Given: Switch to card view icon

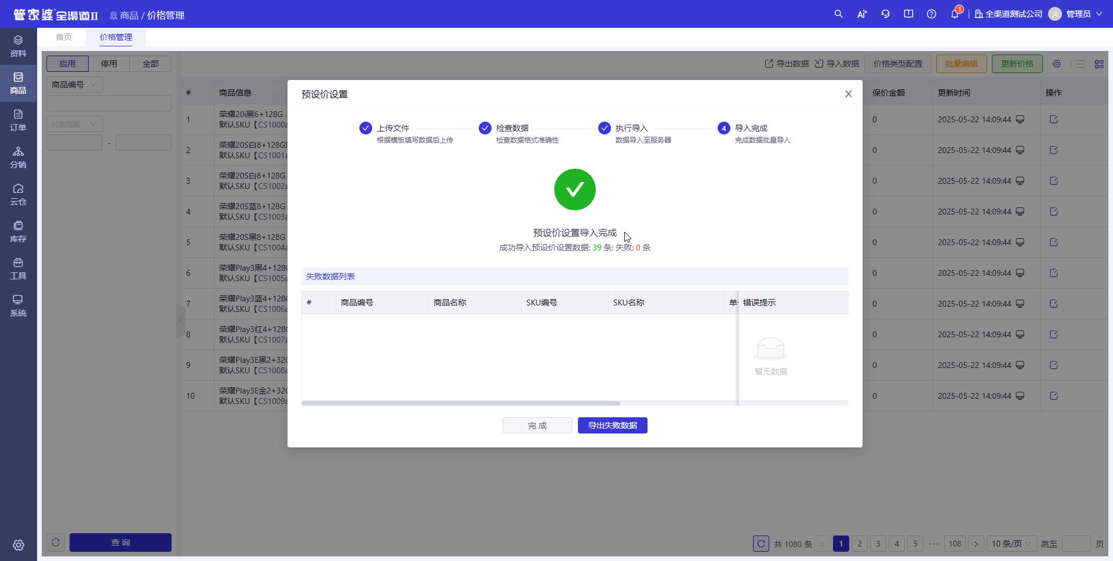Looking at the screenshot, I should tap(1099, 64).
